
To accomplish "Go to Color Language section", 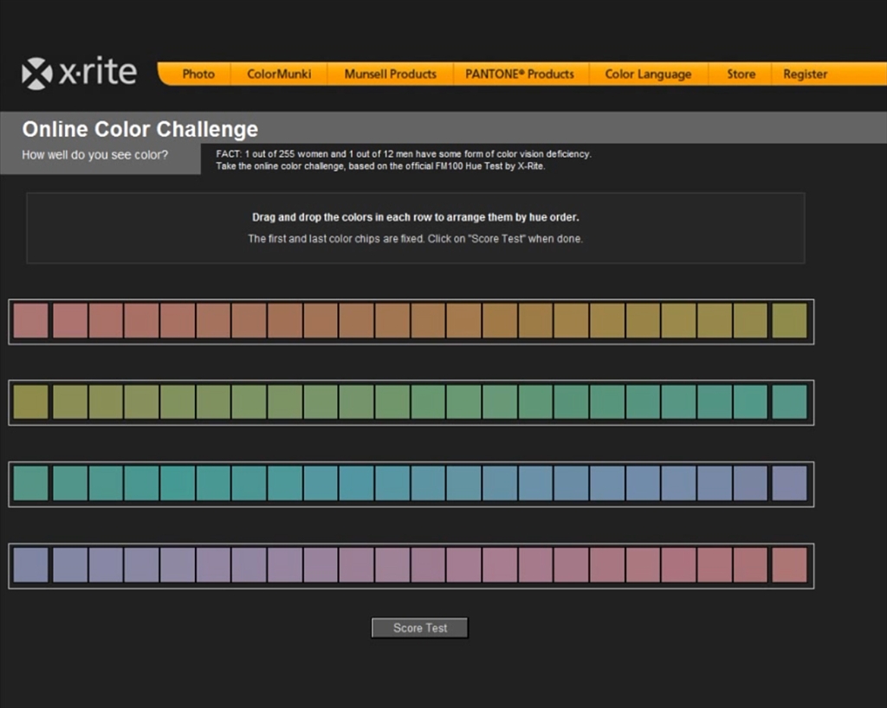I will click(x=648, y=74).
